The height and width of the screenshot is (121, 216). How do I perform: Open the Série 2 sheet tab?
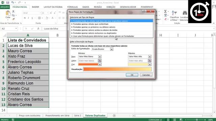pos(78,116)
